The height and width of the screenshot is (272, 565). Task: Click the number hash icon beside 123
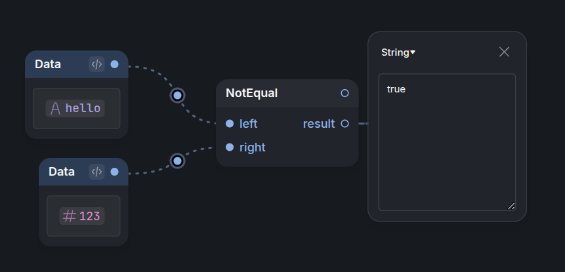[69, 216]
